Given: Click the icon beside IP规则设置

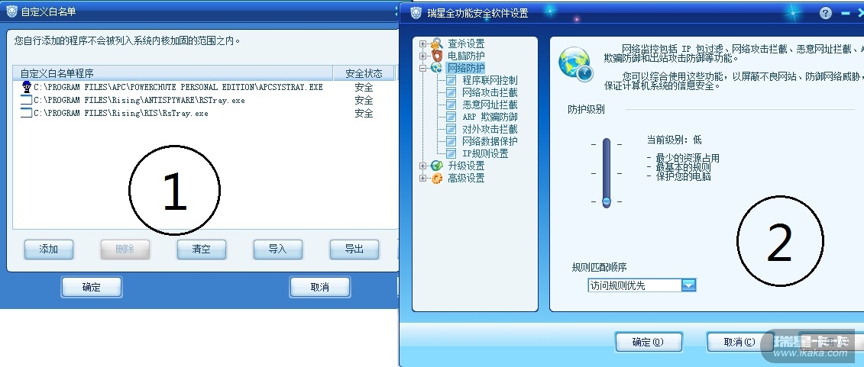Looking at the screenshot, I should (451, 153).
